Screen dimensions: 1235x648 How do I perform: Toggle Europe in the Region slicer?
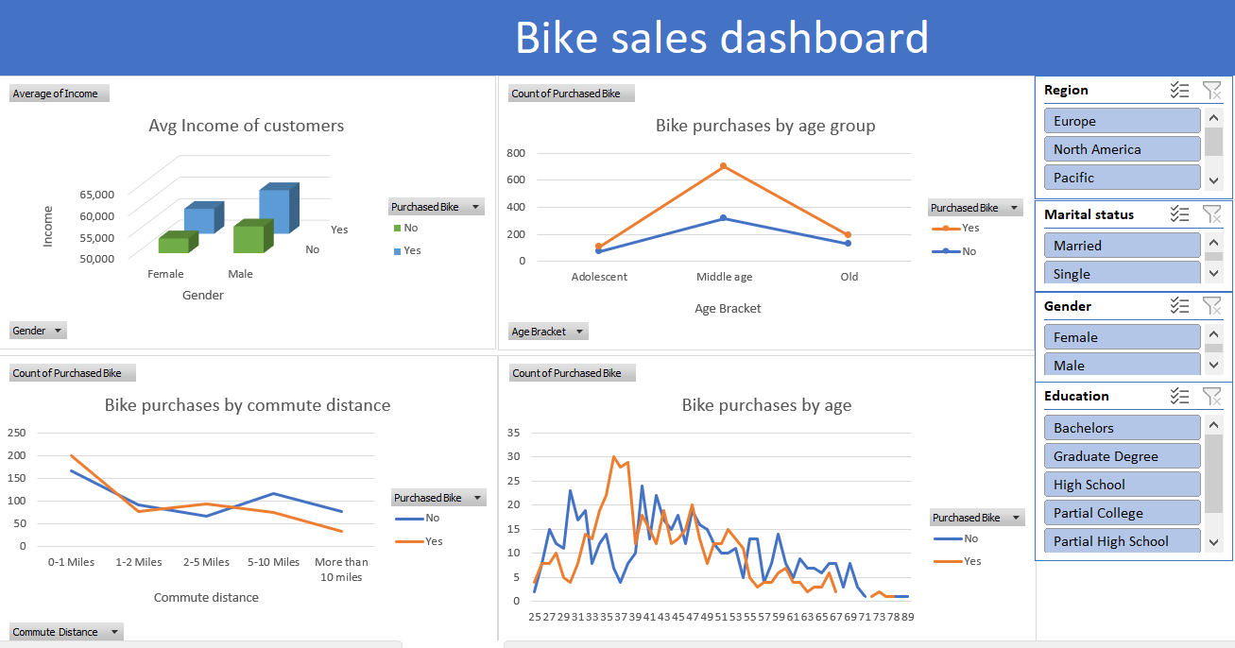tap(1121, 120)
